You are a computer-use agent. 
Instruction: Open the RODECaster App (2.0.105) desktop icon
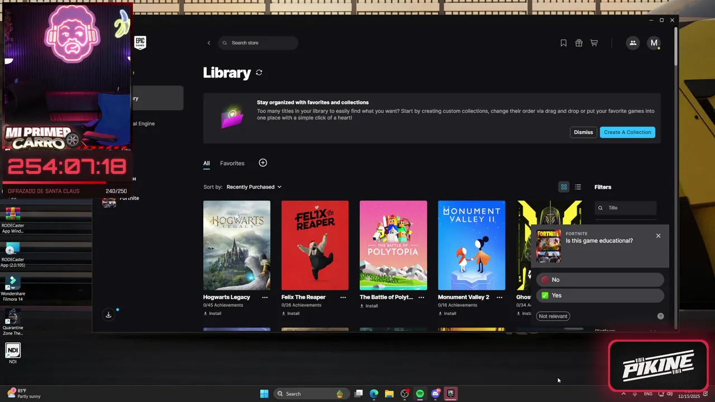[13, 255]
